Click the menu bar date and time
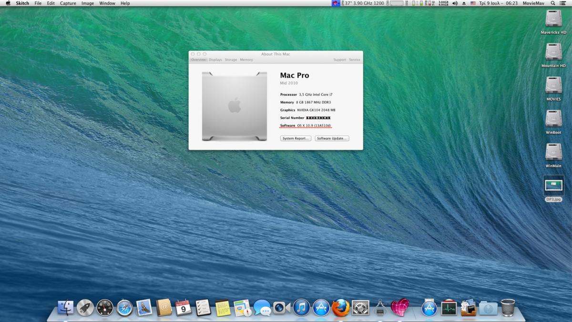The image size is (572, 322). click(x=499, y=3)
